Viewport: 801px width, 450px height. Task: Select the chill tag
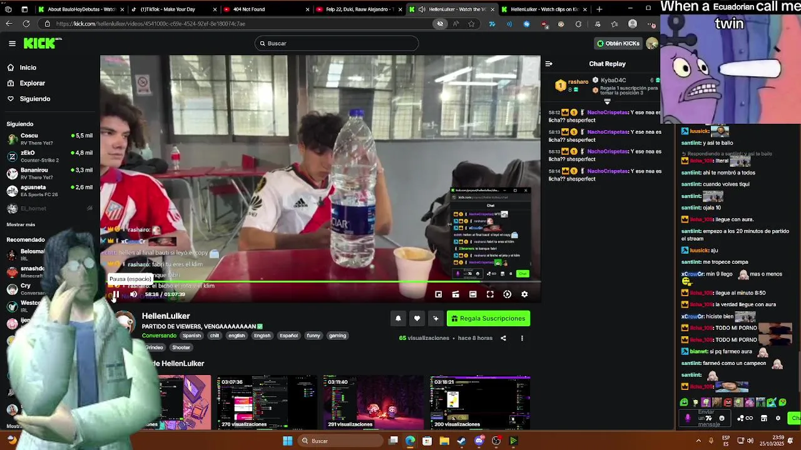click(215, 336)
